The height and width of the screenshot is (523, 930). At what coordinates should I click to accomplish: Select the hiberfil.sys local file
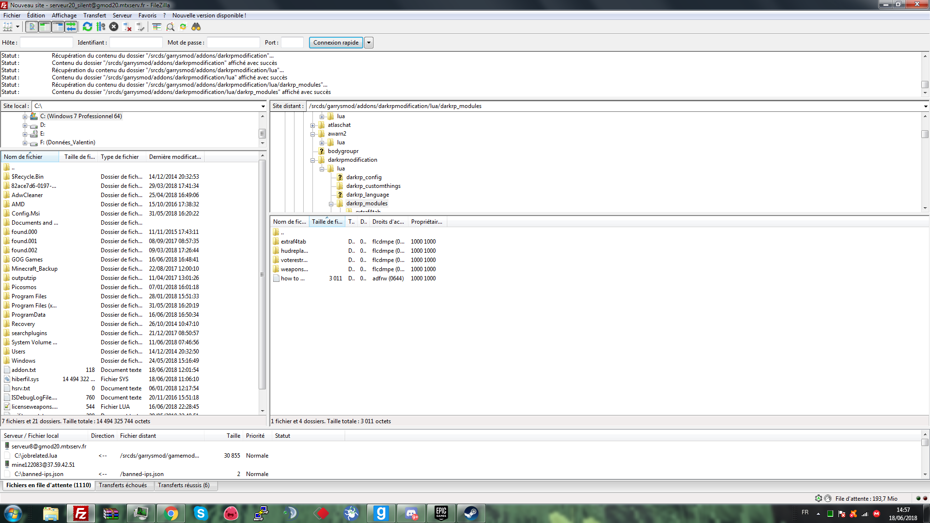coord(25,379)
